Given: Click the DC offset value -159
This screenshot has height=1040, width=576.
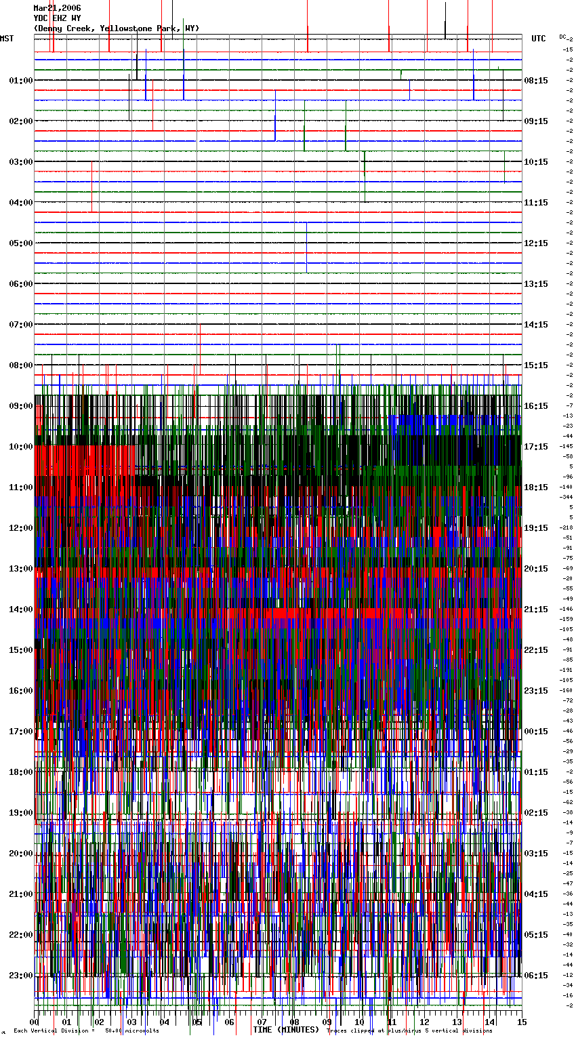Looking at the screenshot, I should tap(566, 619).
